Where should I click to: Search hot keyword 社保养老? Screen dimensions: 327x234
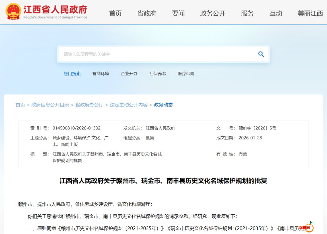point(157,74)
